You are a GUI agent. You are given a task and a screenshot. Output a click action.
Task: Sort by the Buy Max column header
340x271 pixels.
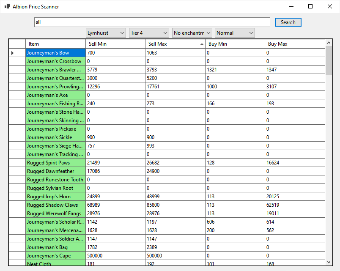[x=295, y=44]
